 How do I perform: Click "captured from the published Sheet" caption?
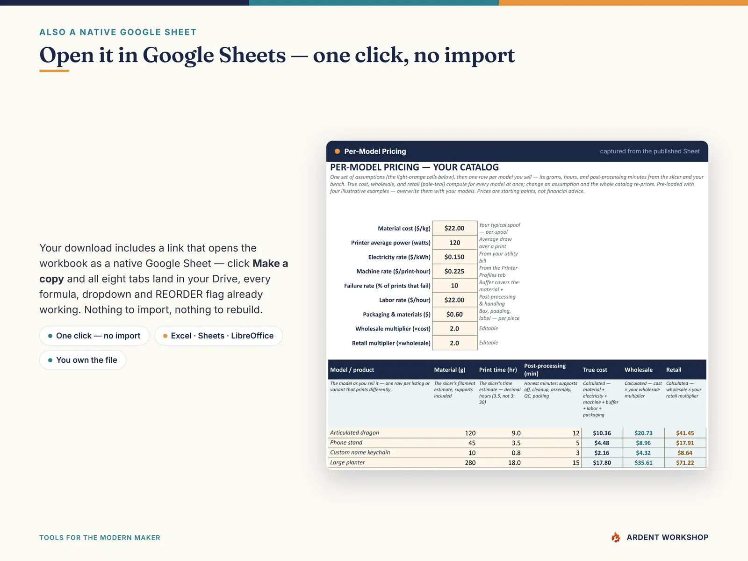[650, 151]
